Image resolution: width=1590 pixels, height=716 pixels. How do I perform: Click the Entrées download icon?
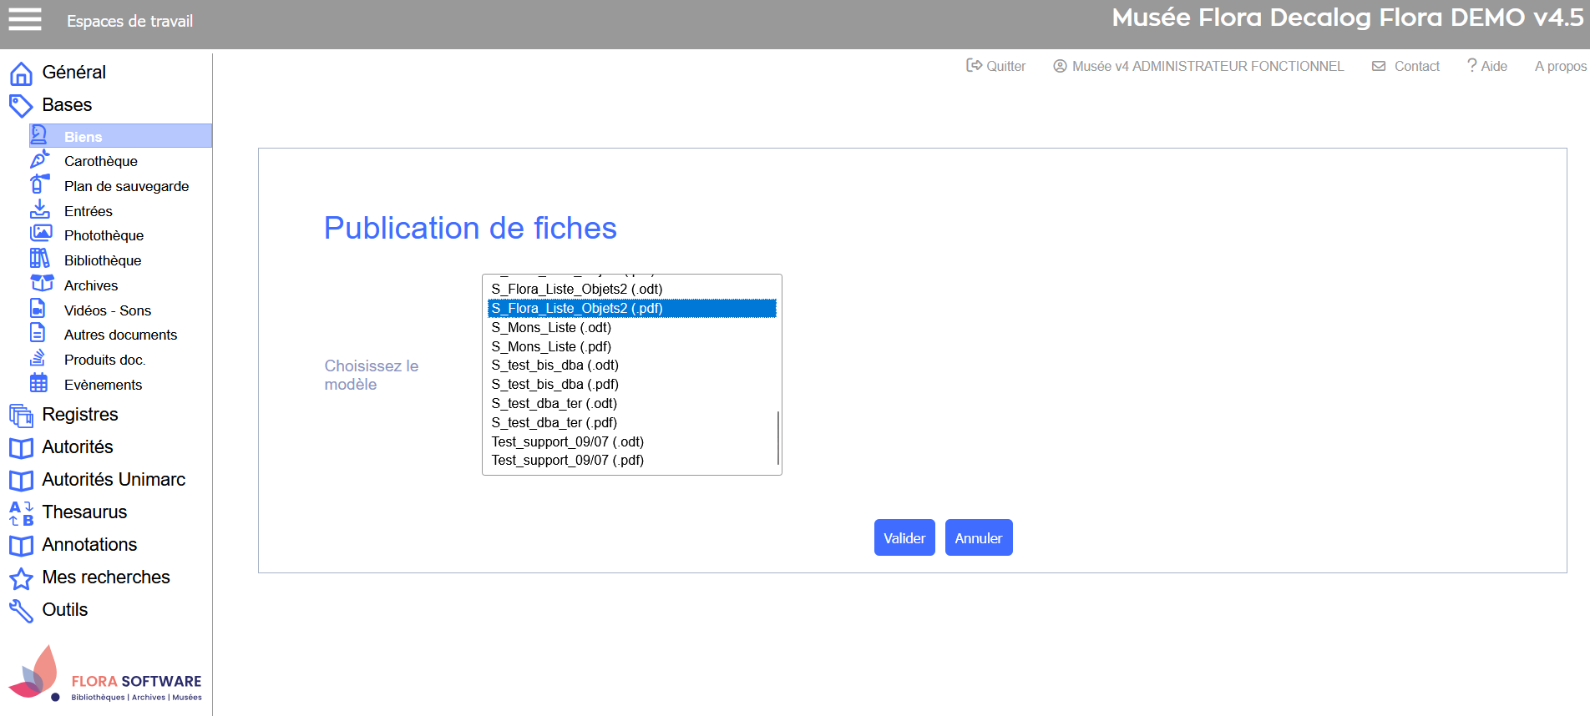point(39,209)
